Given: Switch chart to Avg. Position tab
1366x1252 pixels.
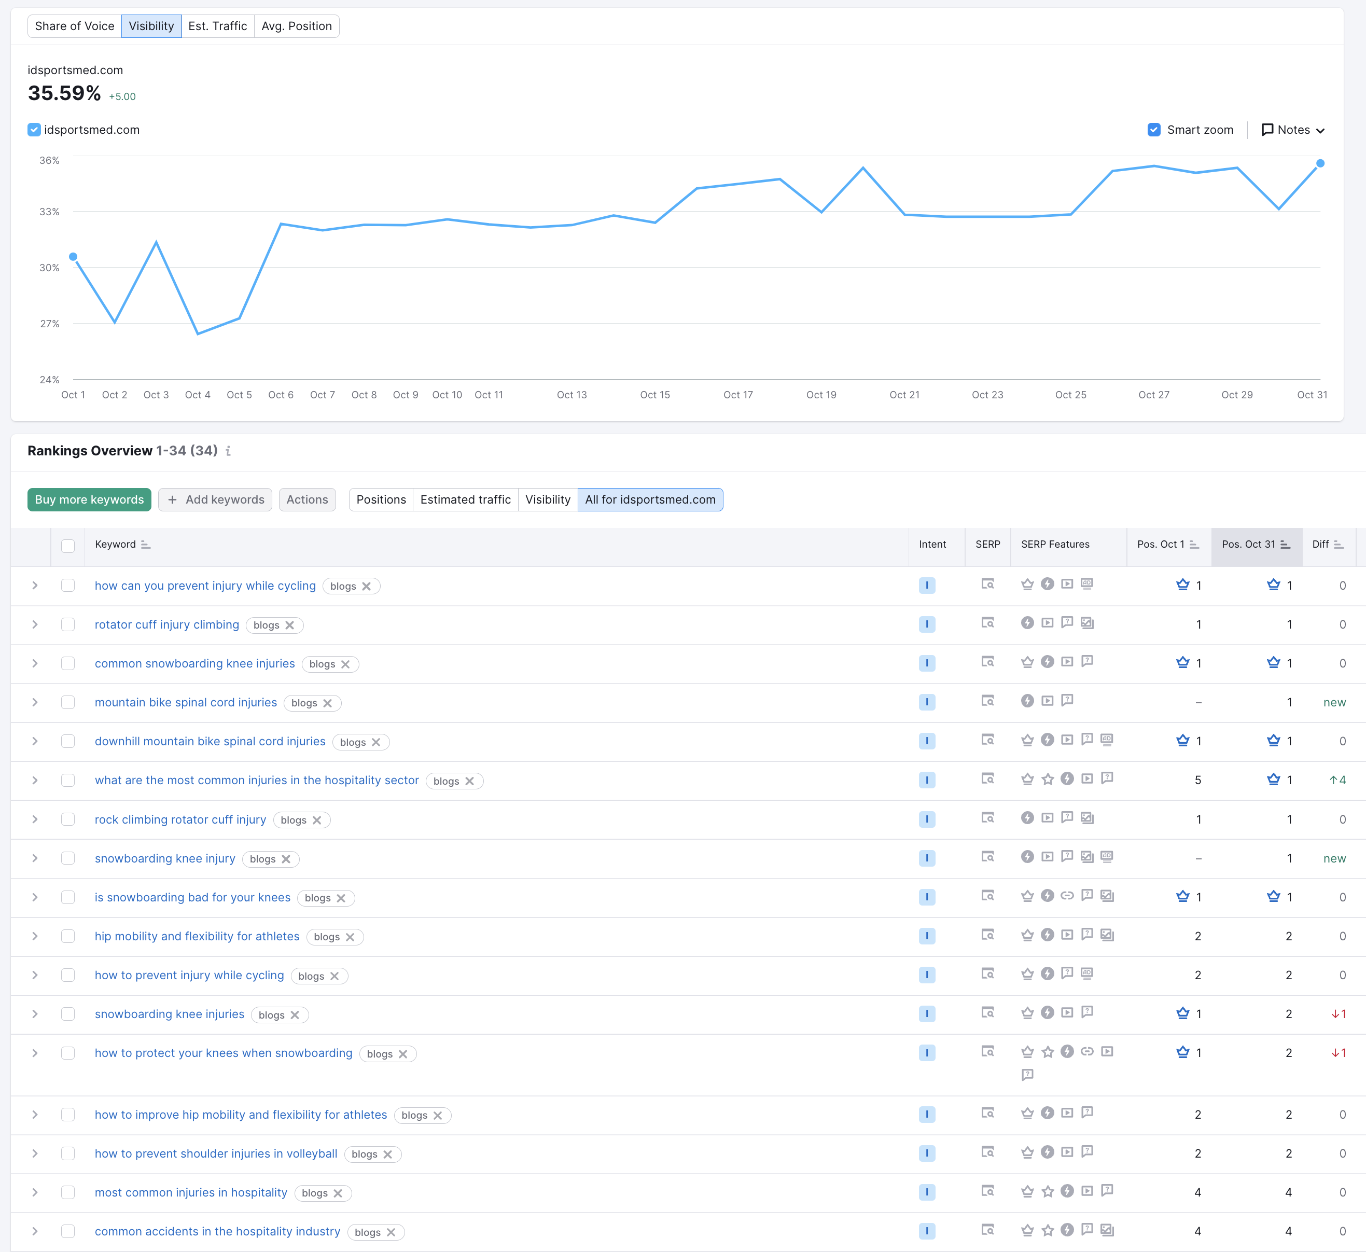Looking at the screenshot, I should (297, 26).
